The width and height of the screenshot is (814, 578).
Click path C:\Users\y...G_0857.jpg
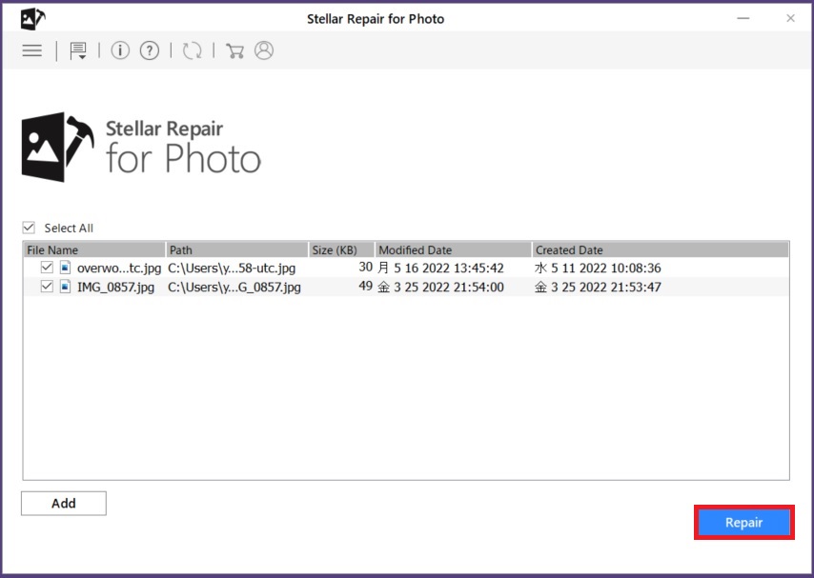coord(234,287)
